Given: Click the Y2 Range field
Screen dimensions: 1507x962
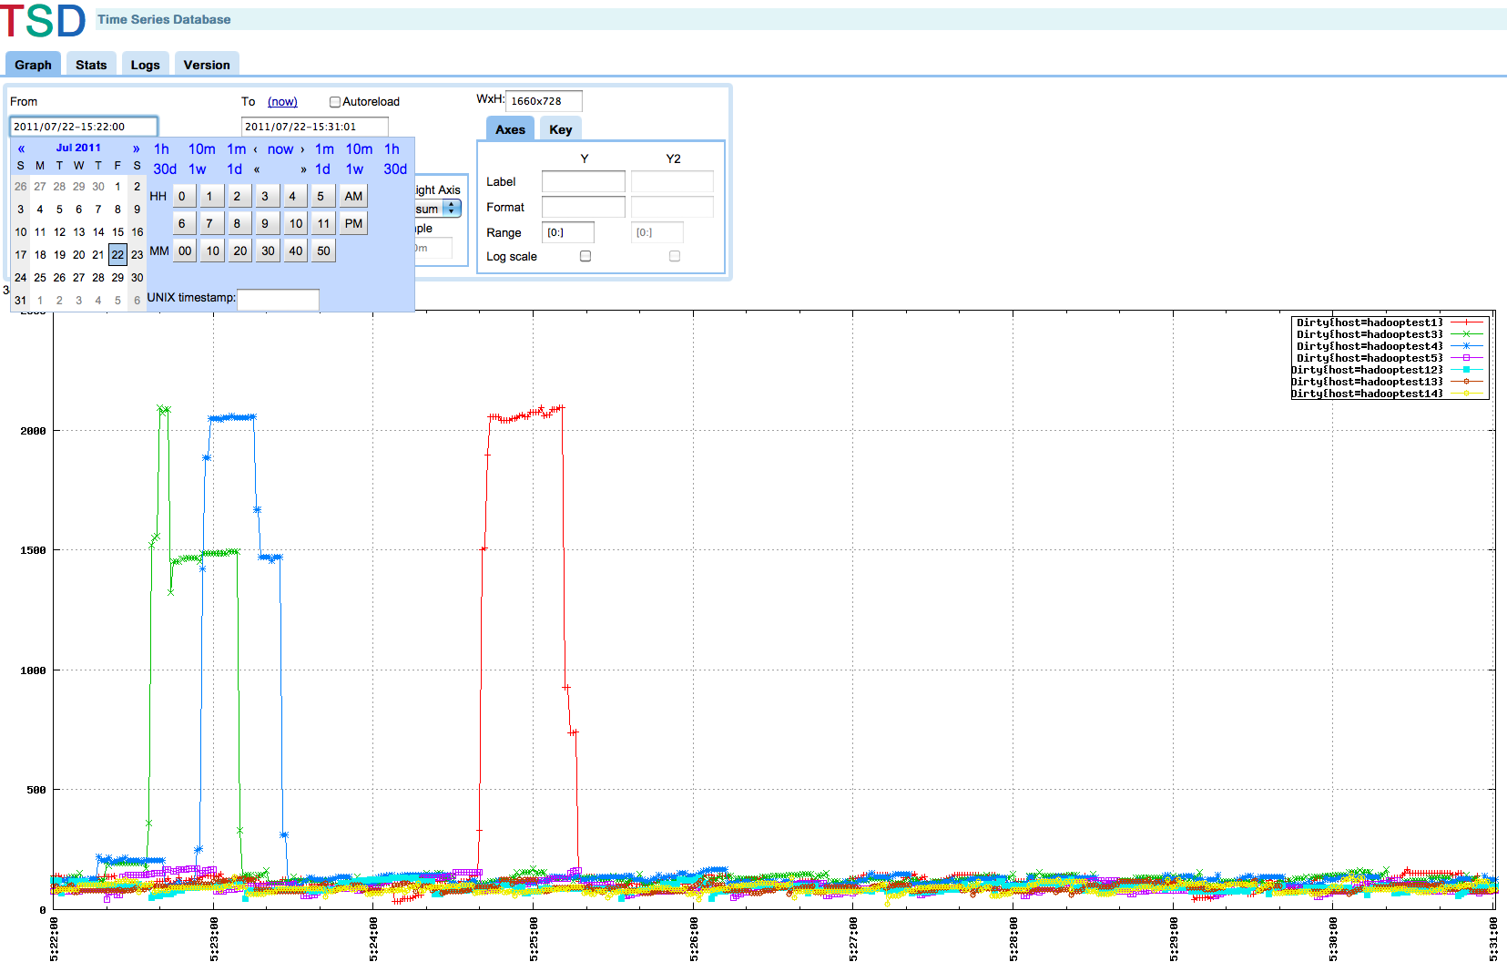Looking at the screenshot, I should click(657, 232).
